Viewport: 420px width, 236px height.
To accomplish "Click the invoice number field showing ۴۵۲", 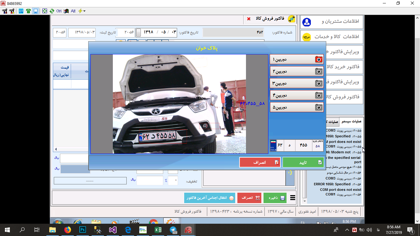I will tap(234, 32).
